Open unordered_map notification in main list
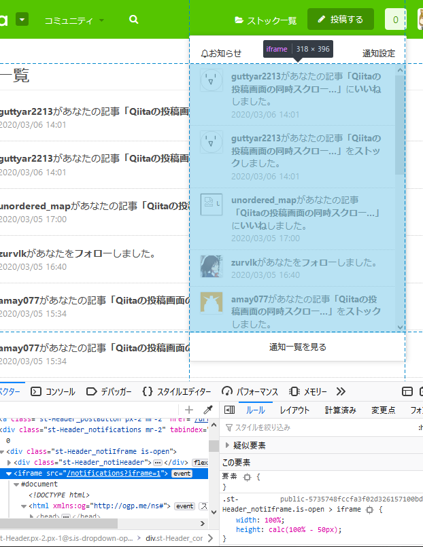 tap(95, 212)
